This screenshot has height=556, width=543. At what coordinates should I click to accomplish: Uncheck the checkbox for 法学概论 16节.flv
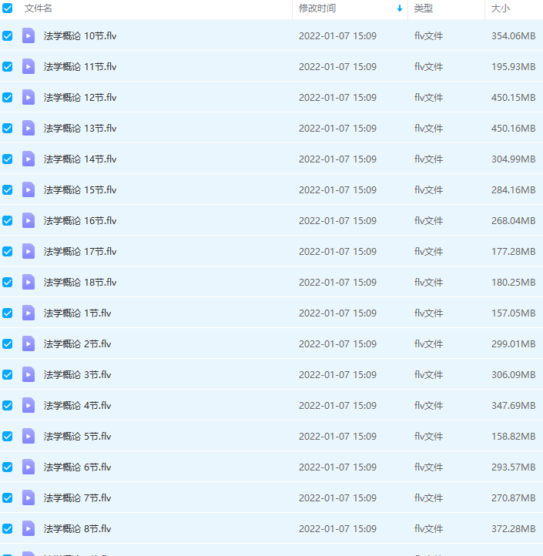point(8,221)
